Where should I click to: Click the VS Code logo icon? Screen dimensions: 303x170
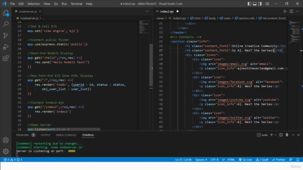(x=4, y=4)
